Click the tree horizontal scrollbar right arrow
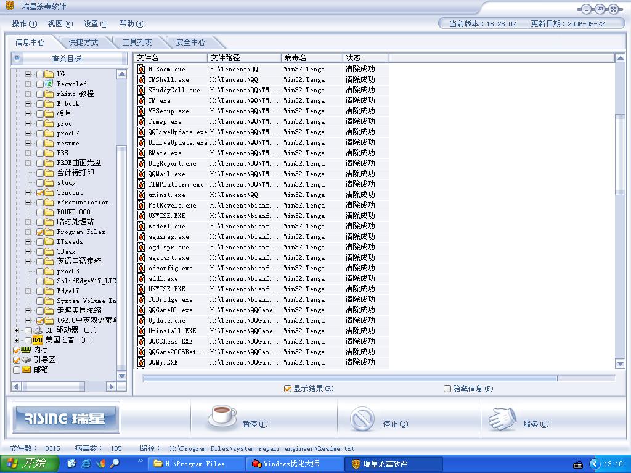Screen dimensions: 631x473 (x=111, y=387)
